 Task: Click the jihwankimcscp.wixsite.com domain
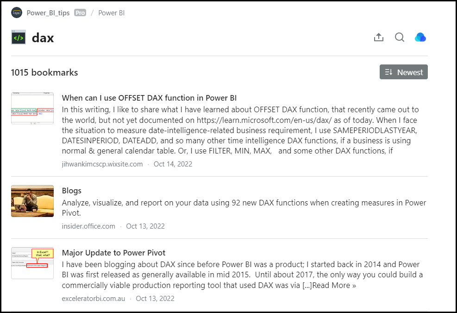(x=102, y=164)
